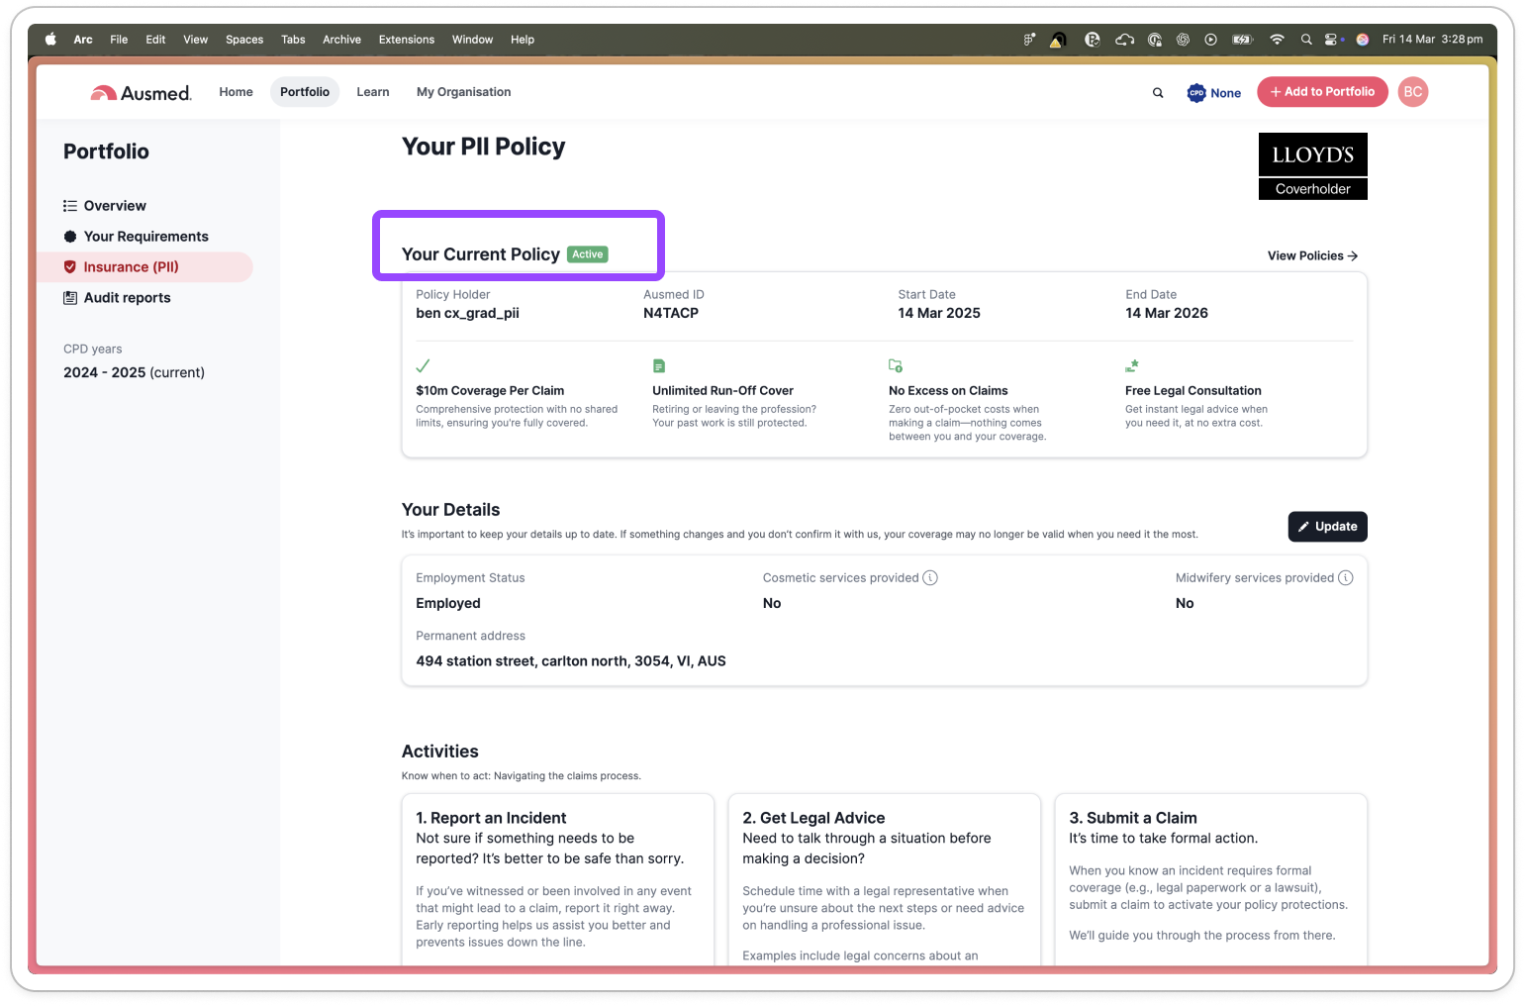1526x1006 pixels.
Task: Click the info icon beside Cosmetic services provided
Action: pyautogui.click(x=930, y=577)
